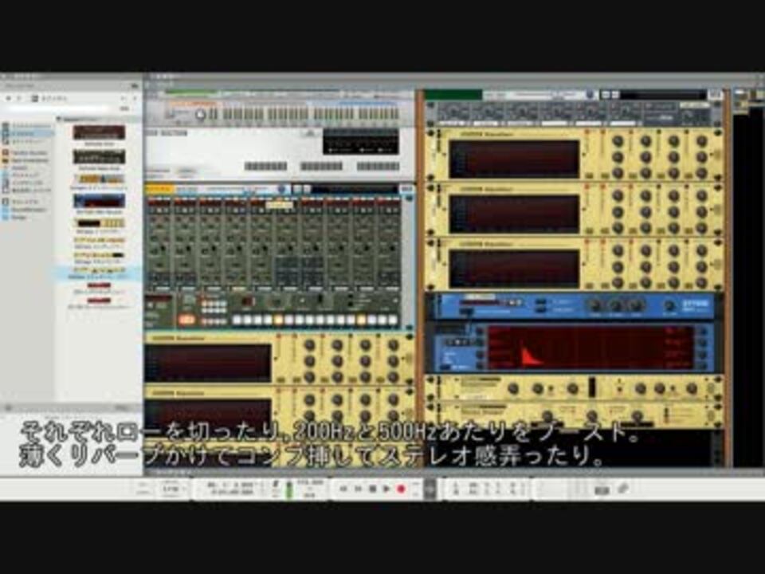Adjust the MClass Compressor Threshold knob
This screenshot has height=574, width=765.
538,388
